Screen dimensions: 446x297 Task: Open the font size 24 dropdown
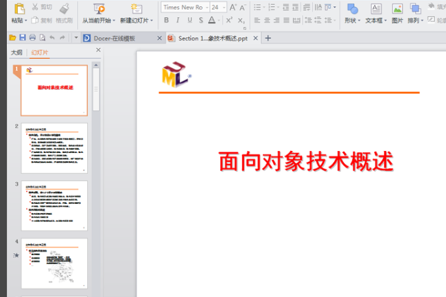click(x=224, y=8)
